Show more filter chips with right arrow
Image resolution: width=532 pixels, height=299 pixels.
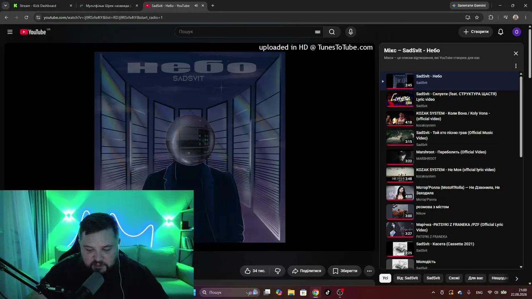click(517, 278)
